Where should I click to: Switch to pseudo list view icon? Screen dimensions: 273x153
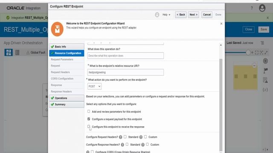pos(17,52)
